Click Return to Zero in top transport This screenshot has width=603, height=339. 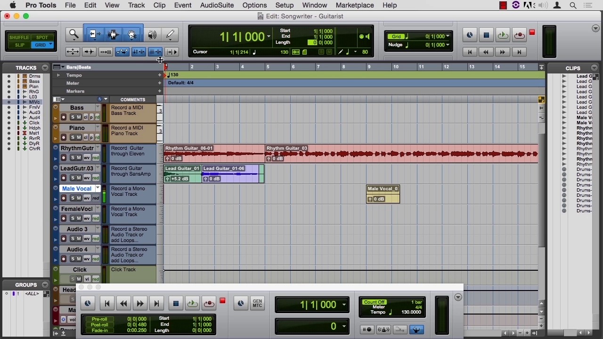pos(470,52)
